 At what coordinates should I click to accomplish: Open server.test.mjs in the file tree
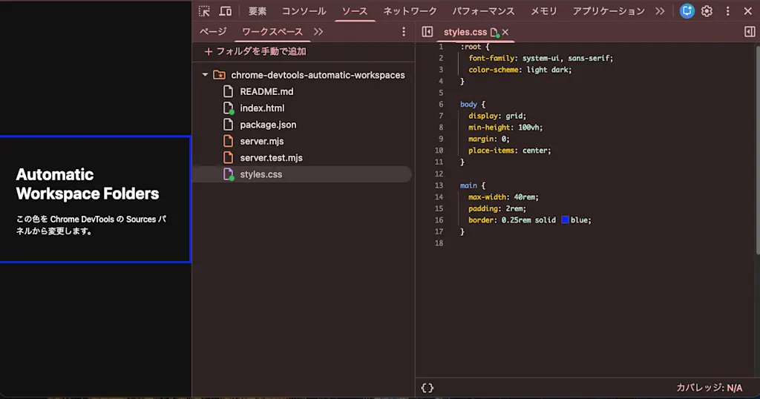pyautogui.click(x=271, y=157)
